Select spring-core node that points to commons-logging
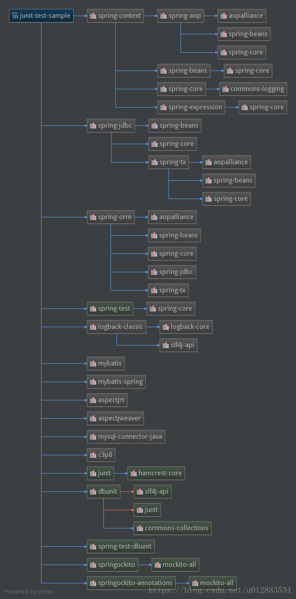 pos(182,89)
